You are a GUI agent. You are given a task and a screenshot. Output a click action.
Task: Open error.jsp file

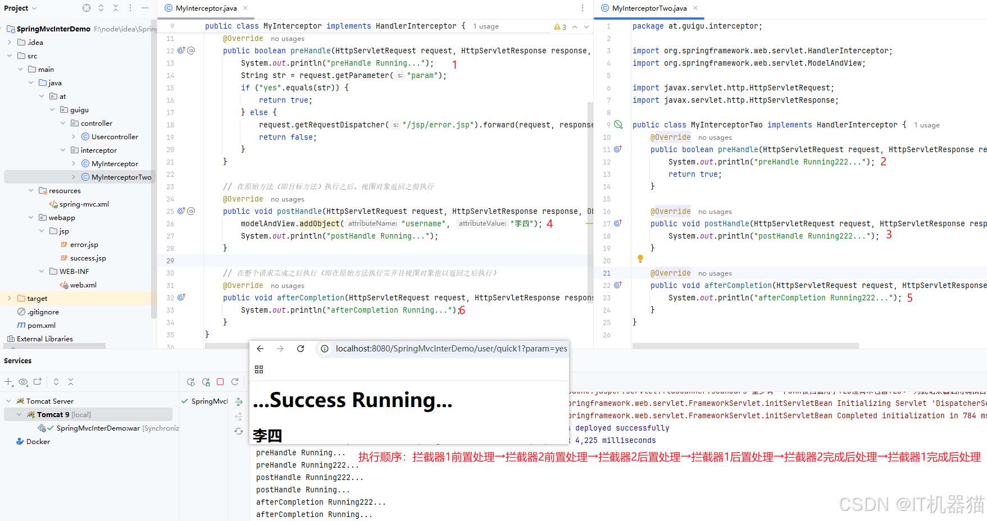click(84, 244)
